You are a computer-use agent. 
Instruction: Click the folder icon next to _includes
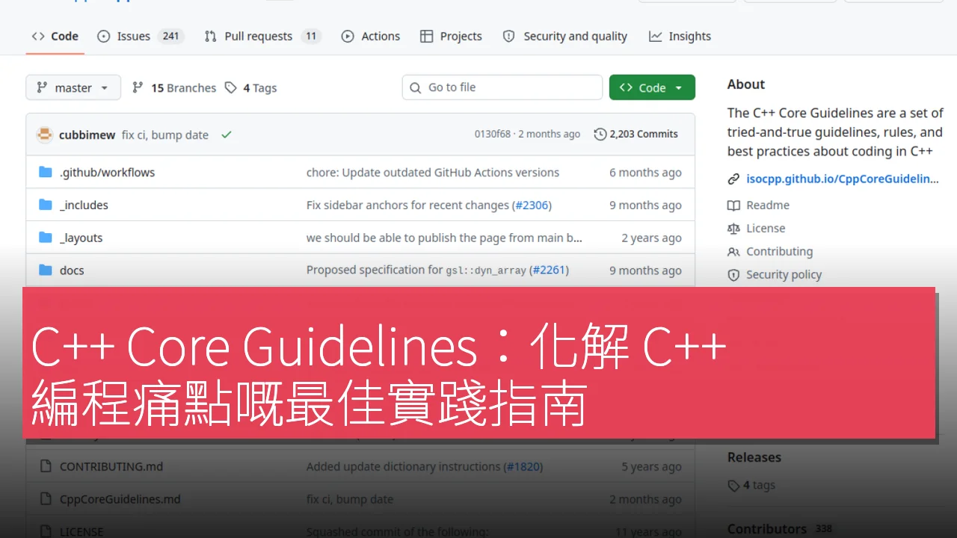point(46,205)
